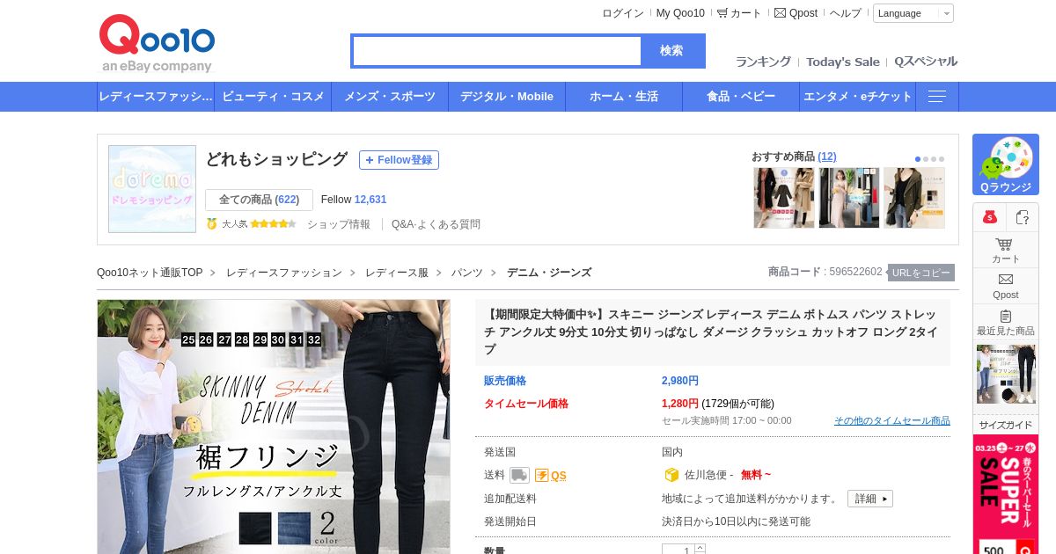The width and height of the screenshot is (1056, 554).
Task: Click the 検索 search button
Action: [672, 51]
